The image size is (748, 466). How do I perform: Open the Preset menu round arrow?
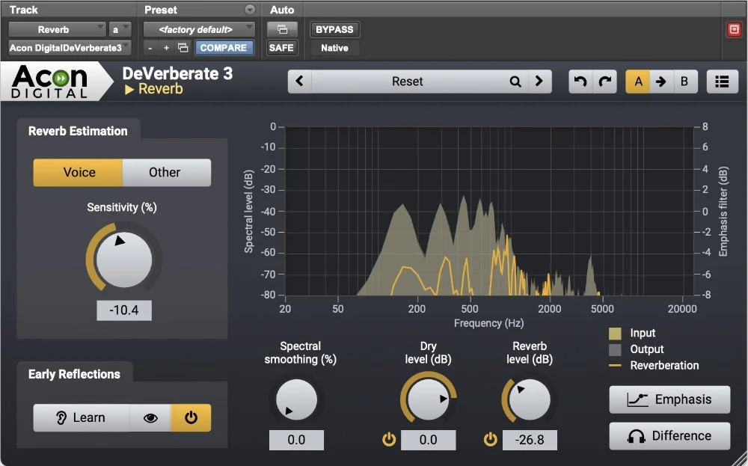coord(250,10)
